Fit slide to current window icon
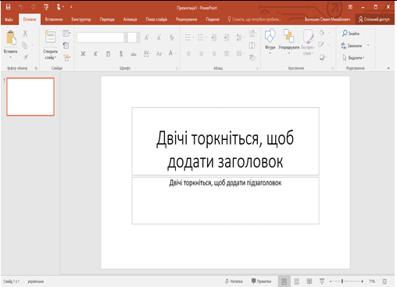The height and width of the screenshot is (287, 397). [x=384, y=282]
